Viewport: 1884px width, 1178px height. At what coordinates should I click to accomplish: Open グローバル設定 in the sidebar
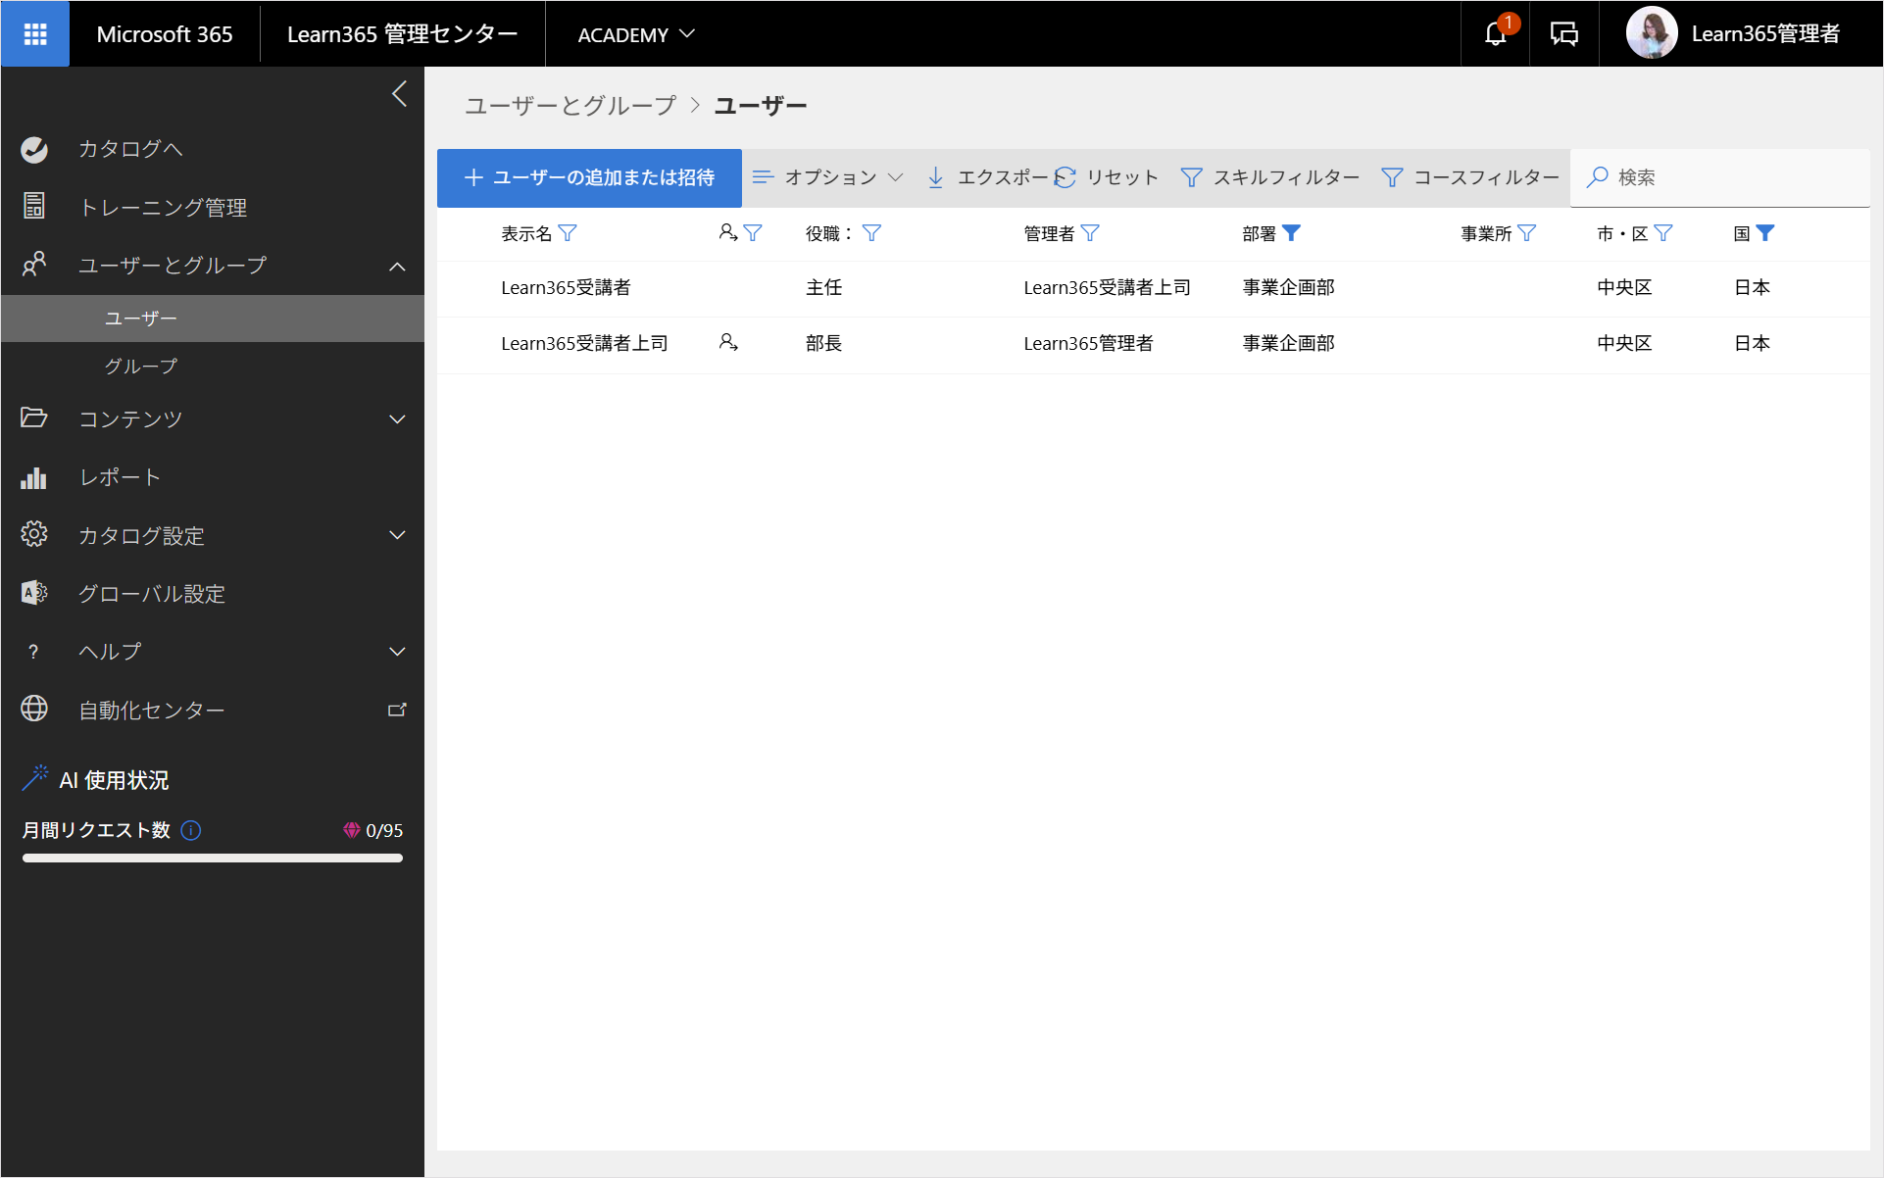[x=152, y=594]
